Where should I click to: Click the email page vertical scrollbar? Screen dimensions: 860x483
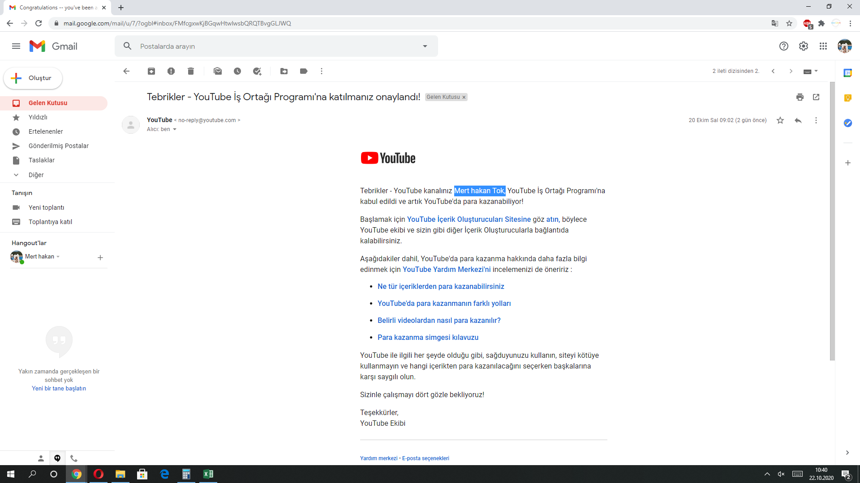point(832,221)
